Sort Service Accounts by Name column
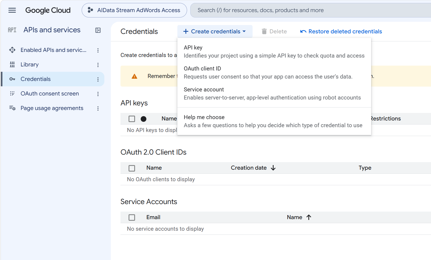 point(294,217)
